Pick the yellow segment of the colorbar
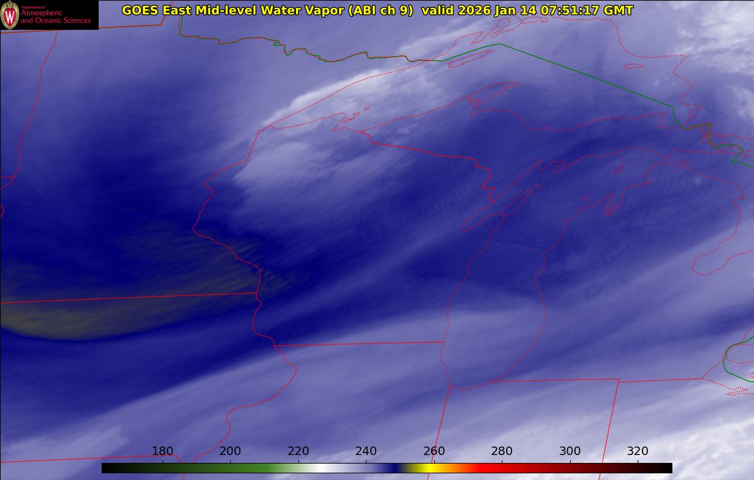Viewport: 754px width, 480px height. click(426, 468)
